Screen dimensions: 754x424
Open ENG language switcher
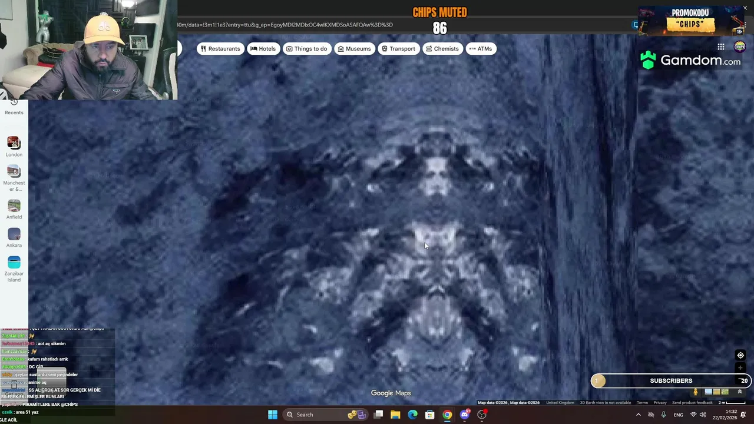tap(679, 415)
